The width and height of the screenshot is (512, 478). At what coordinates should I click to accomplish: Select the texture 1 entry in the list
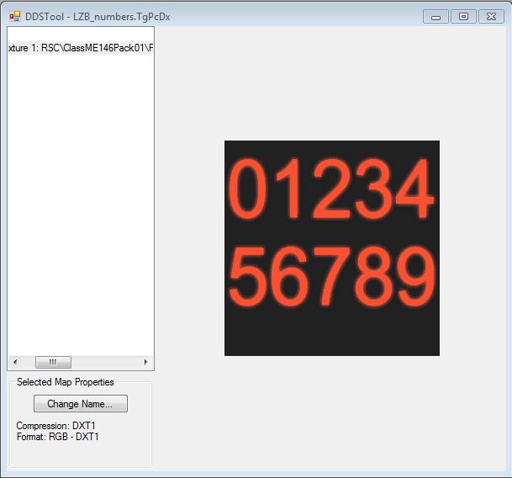click(x=81, y=48)
